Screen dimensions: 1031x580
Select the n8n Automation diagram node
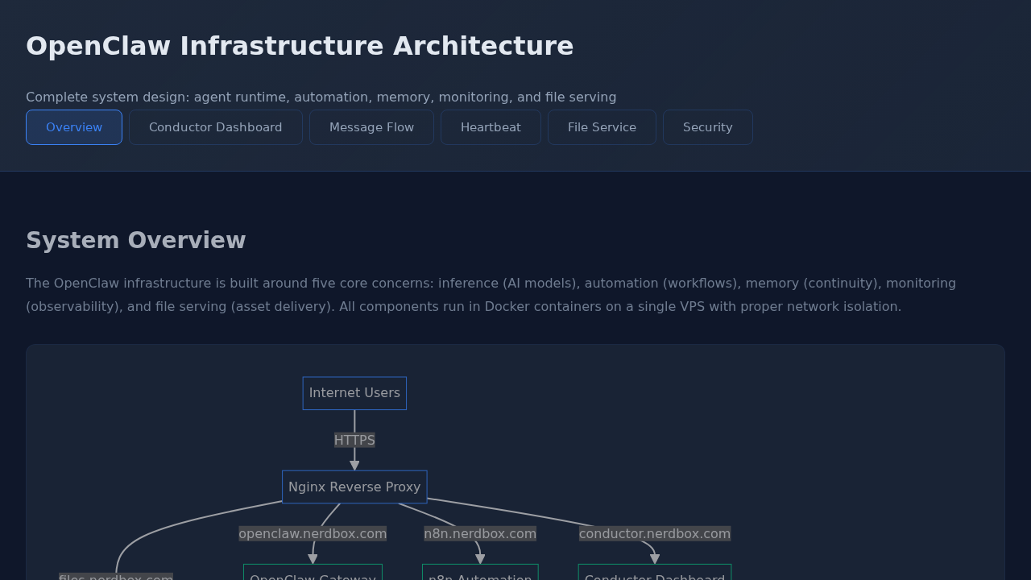(x=480, y=574)
